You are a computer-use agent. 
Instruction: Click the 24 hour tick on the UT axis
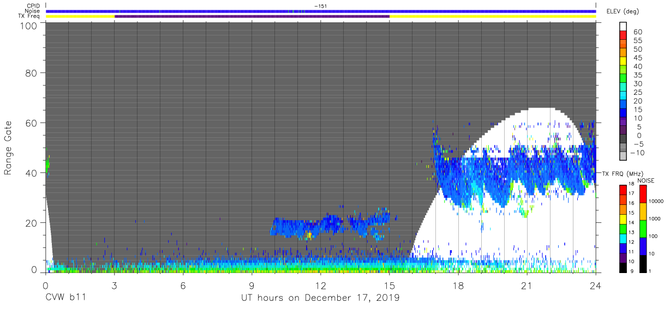[596, 285]
